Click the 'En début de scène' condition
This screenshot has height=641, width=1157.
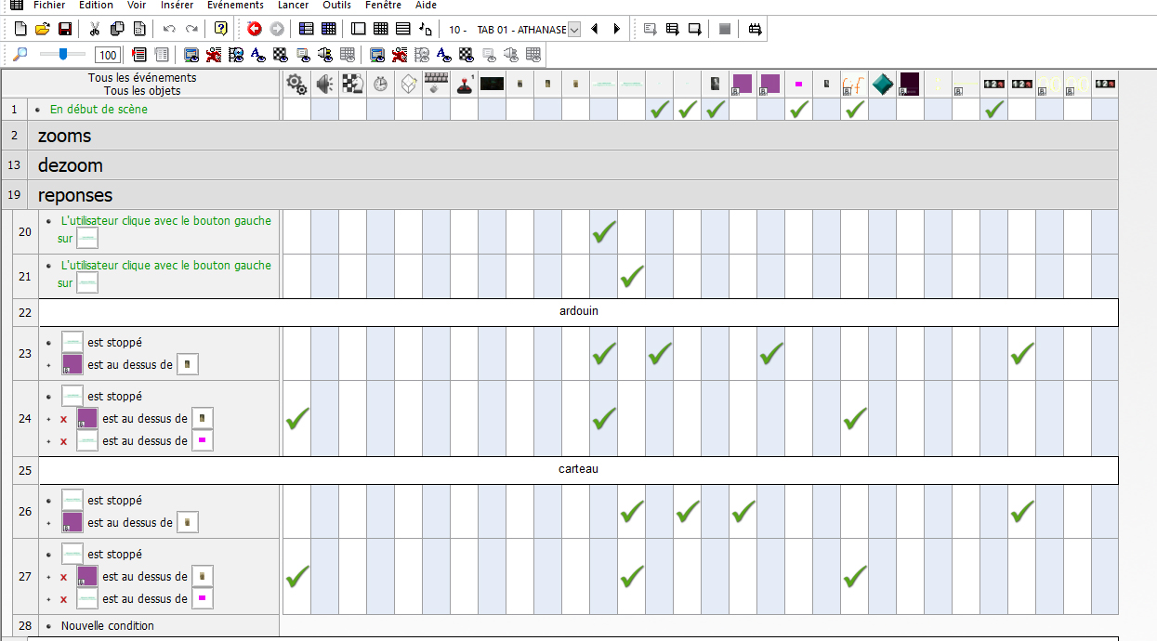tap(99, 110)
